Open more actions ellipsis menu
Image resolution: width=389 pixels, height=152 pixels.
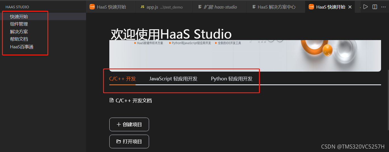click(x=384, y=7)
